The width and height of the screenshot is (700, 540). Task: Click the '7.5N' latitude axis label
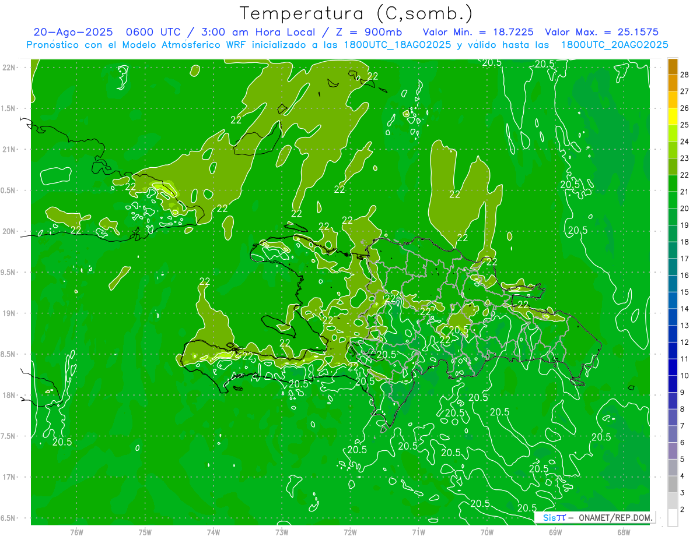point(9,436)
